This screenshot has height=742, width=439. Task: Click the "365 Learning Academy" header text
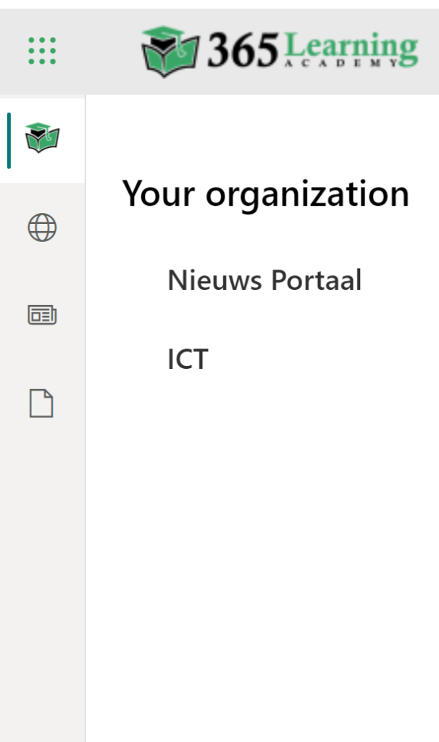[312, 51]
